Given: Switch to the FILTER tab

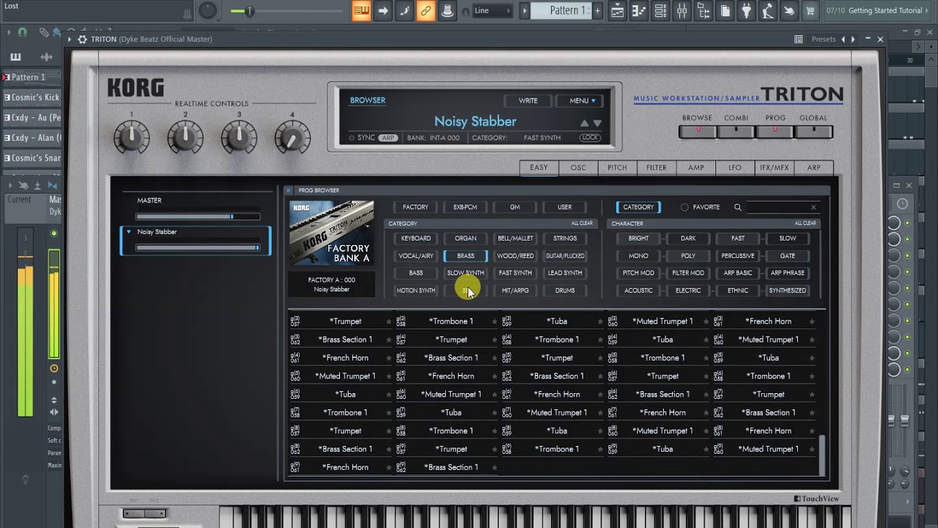Looking at the screenshot, I should click(657, 168).
